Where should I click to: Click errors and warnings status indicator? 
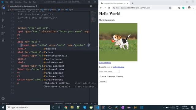5,104
